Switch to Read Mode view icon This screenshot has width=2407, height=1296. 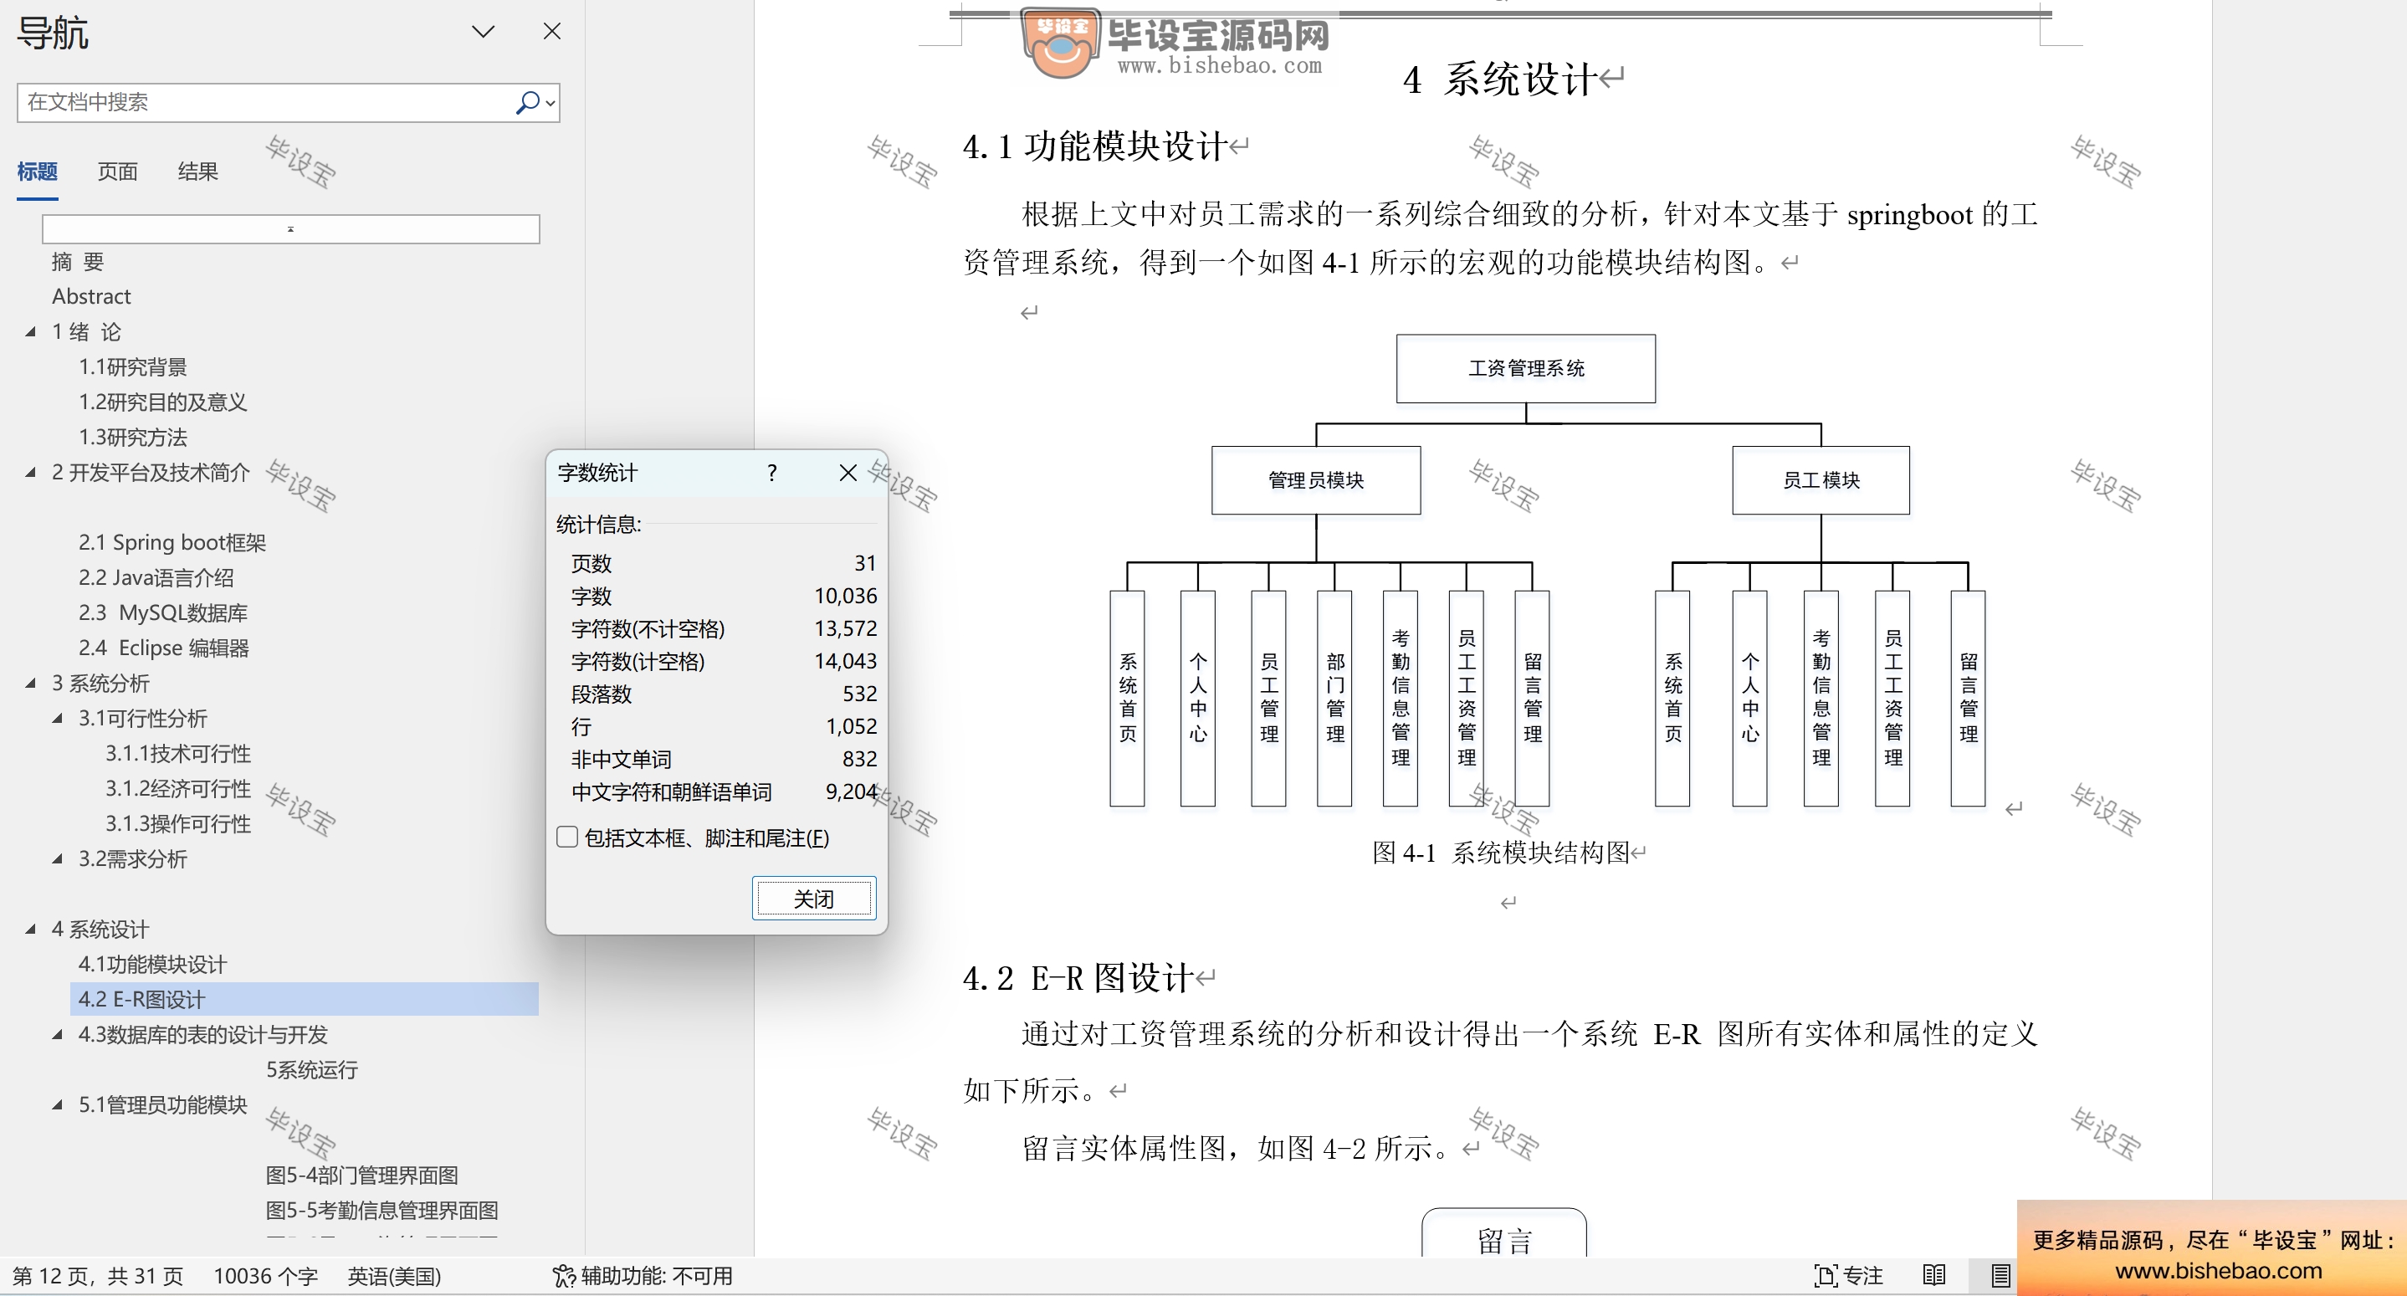click(x=1934, y=1275)
